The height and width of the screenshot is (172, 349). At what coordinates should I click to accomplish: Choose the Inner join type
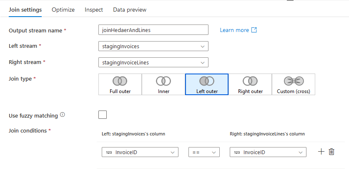[163, 84]
